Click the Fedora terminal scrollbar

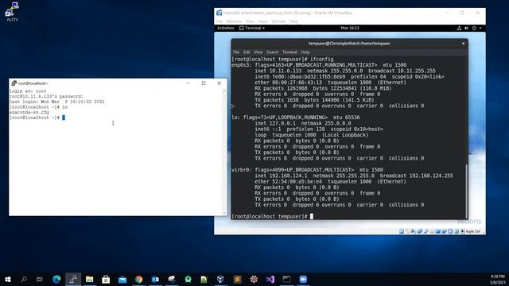[467, 191]
